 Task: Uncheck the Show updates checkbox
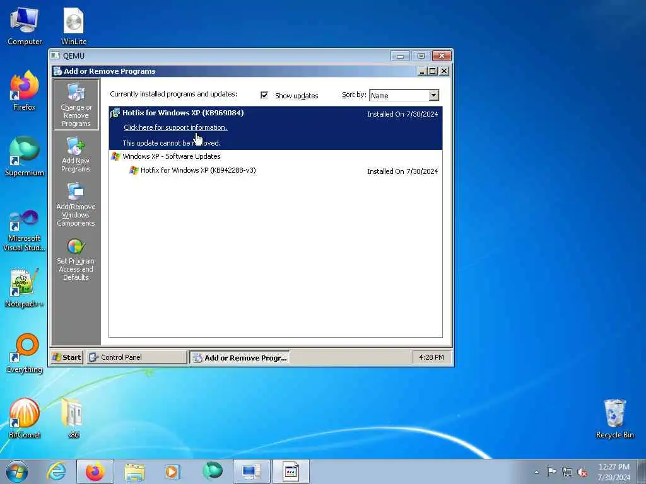pos(264,96)
